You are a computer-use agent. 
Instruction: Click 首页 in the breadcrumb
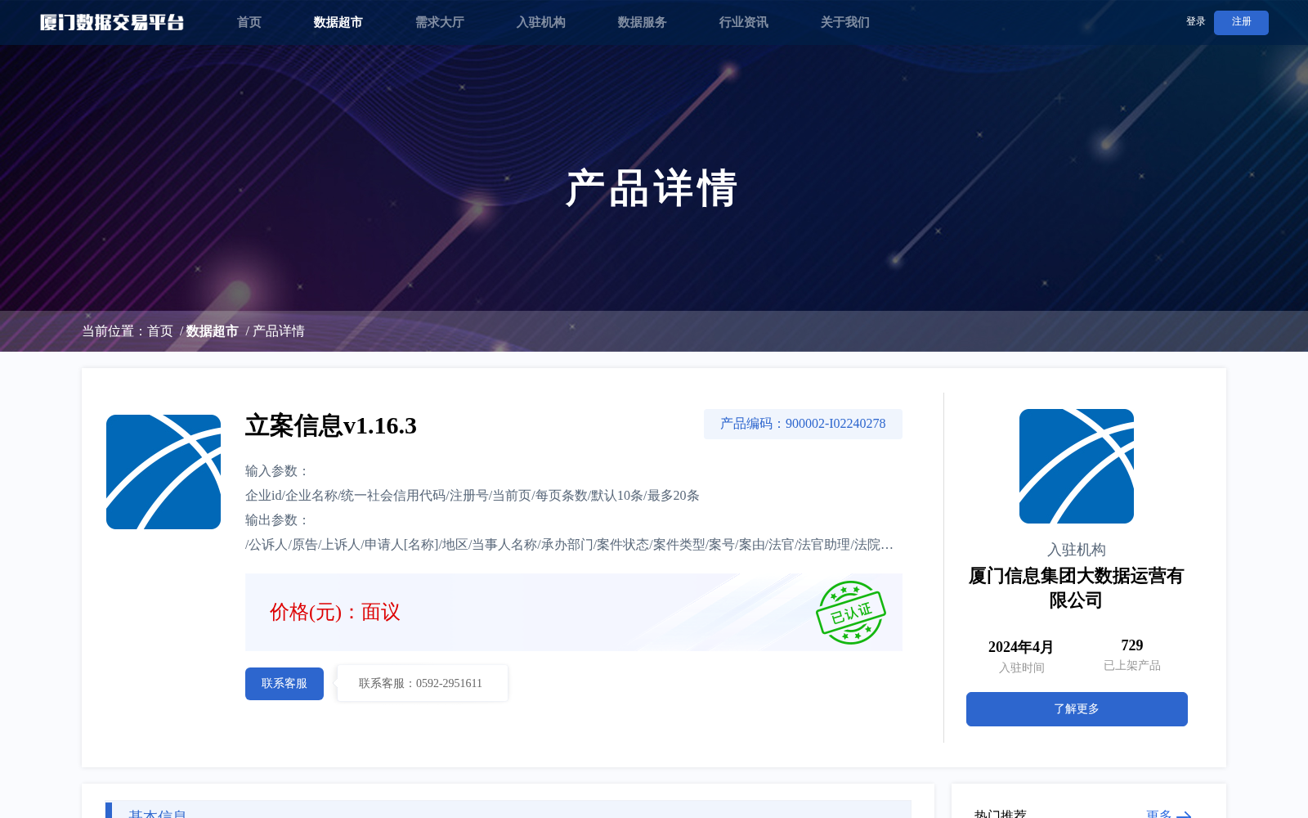pyautogui.click(x=160, y=331)
